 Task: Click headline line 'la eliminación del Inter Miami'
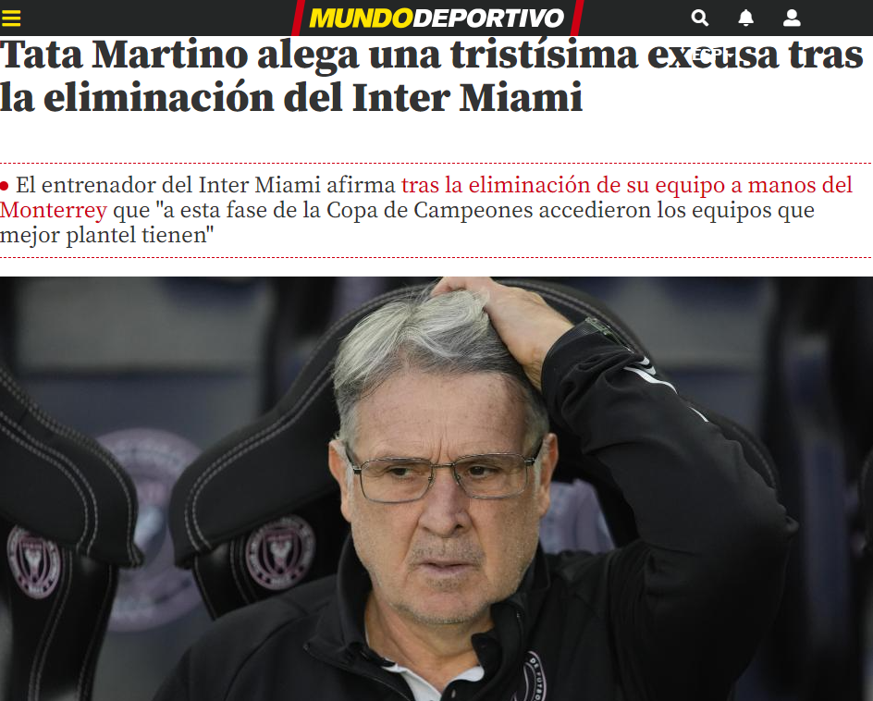291,97
